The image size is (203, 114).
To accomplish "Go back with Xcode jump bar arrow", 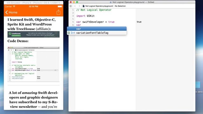I will pyautogui.click(x=75, y=6).
